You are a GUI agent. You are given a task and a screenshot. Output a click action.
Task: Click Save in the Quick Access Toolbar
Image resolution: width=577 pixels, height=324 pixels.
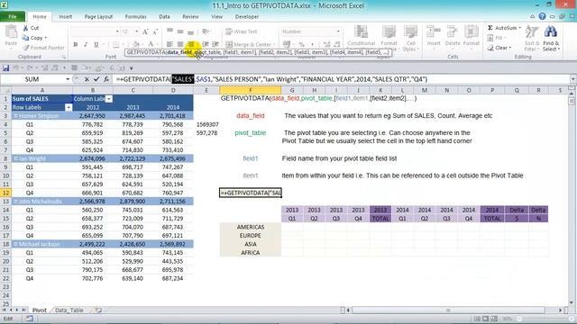[5, 68]
